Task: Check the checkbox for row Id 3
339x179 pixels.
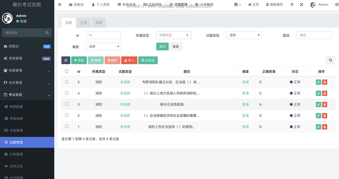Action: point(67,104)
